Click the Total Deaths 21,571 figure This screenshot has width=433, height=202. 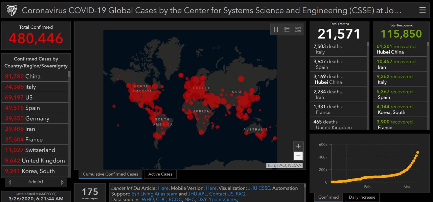coord(339,34)
